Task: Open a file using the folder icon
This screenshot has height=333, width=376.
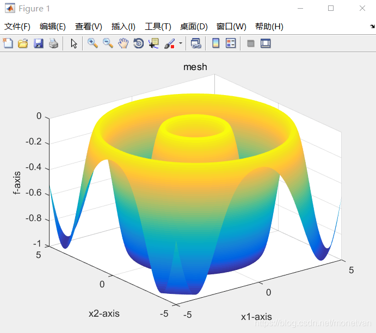Action: click(23, 43)
